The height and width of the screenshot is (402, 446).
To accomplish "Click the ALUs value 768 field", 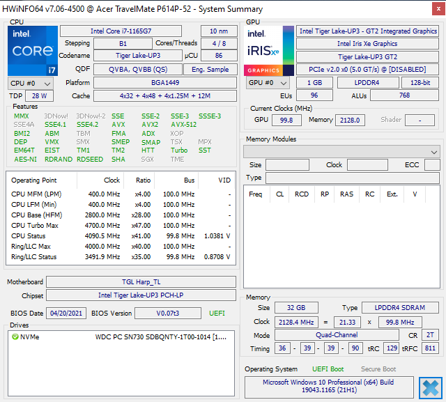I will pyautogui.click(x=404, y=95).
